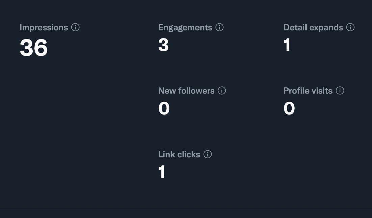Select the Link clicks label
The image size is (372, 218).
pos(179,154)
